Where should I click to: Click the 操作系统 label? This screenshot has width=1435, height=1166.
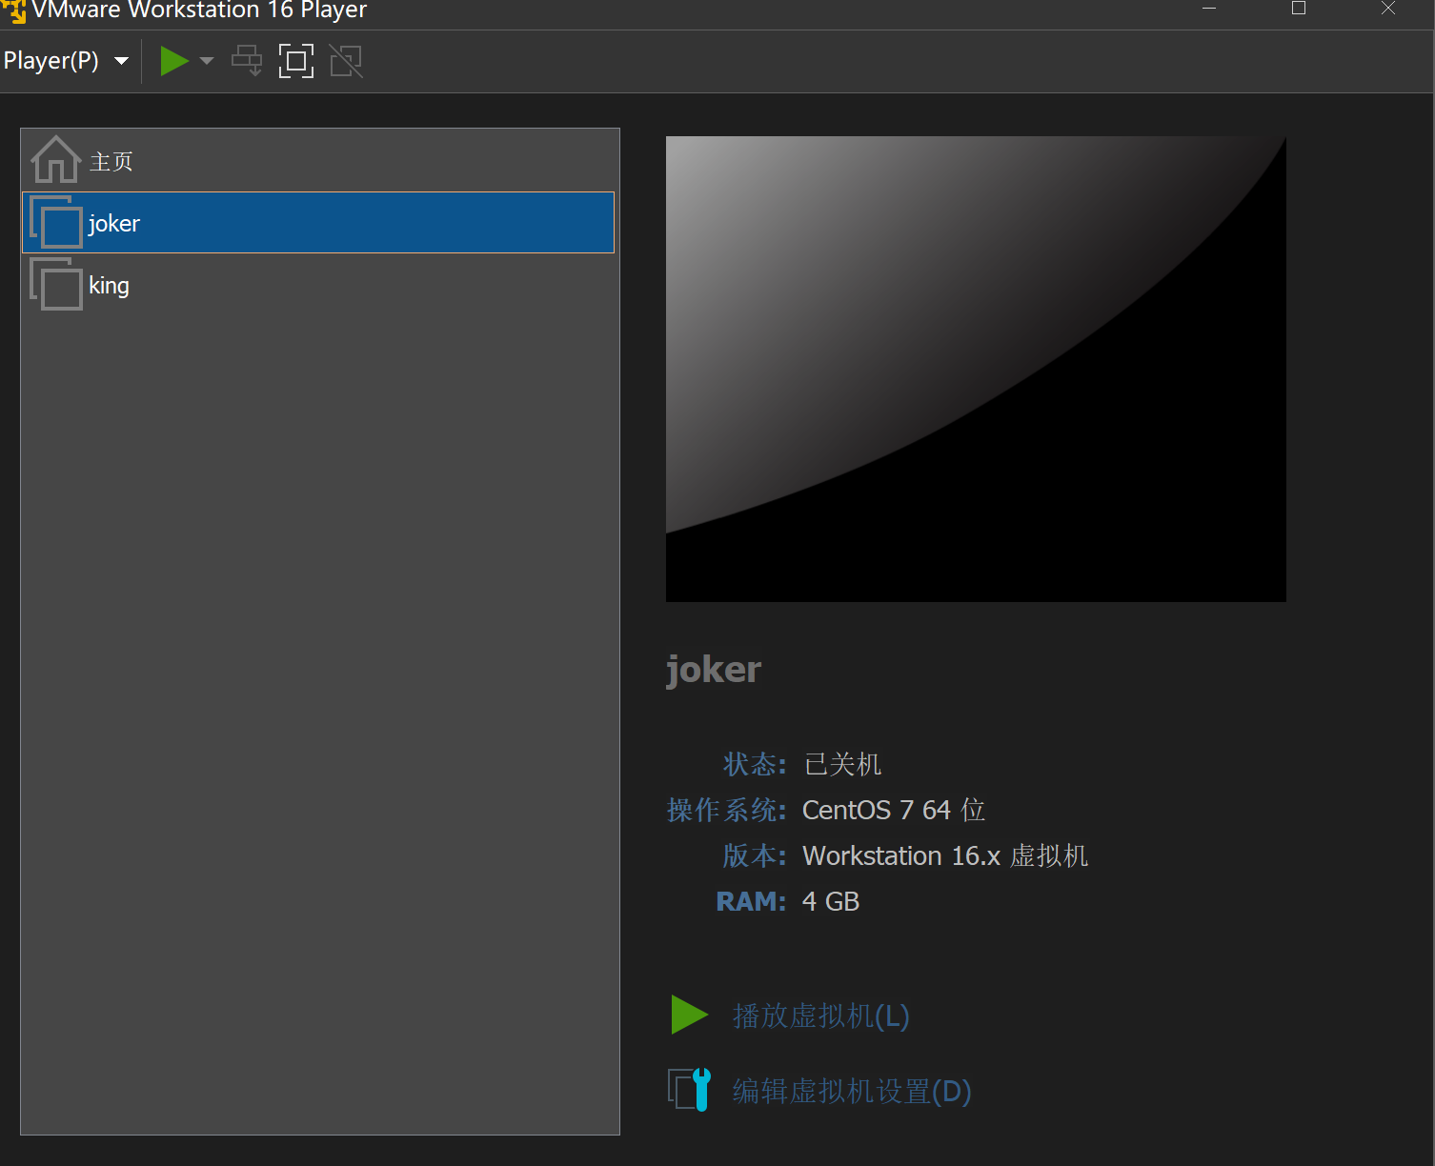pos(726,810)
